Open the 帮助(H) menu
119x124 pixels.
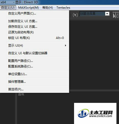pyautogui.click(x=47, y=8)
